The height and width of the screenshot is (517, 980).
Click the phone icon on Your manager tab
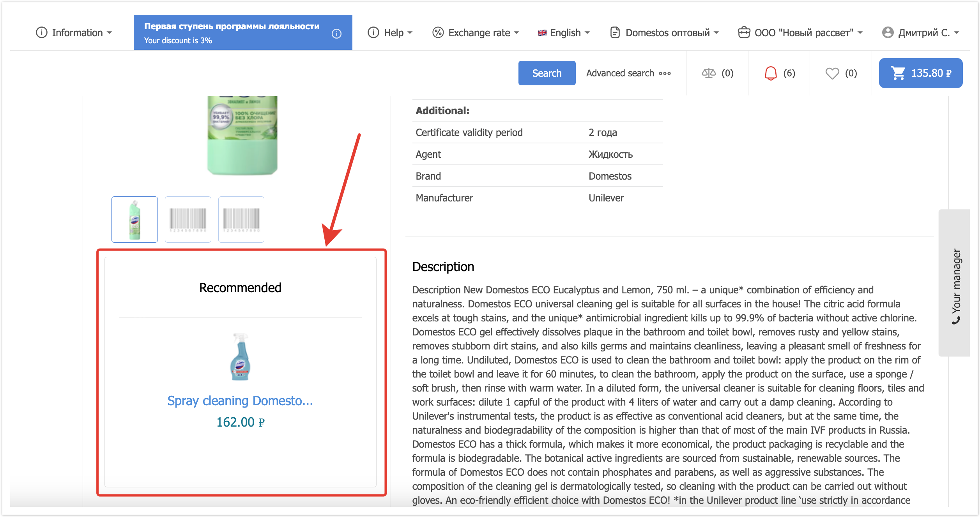click(x=956, y=320)
